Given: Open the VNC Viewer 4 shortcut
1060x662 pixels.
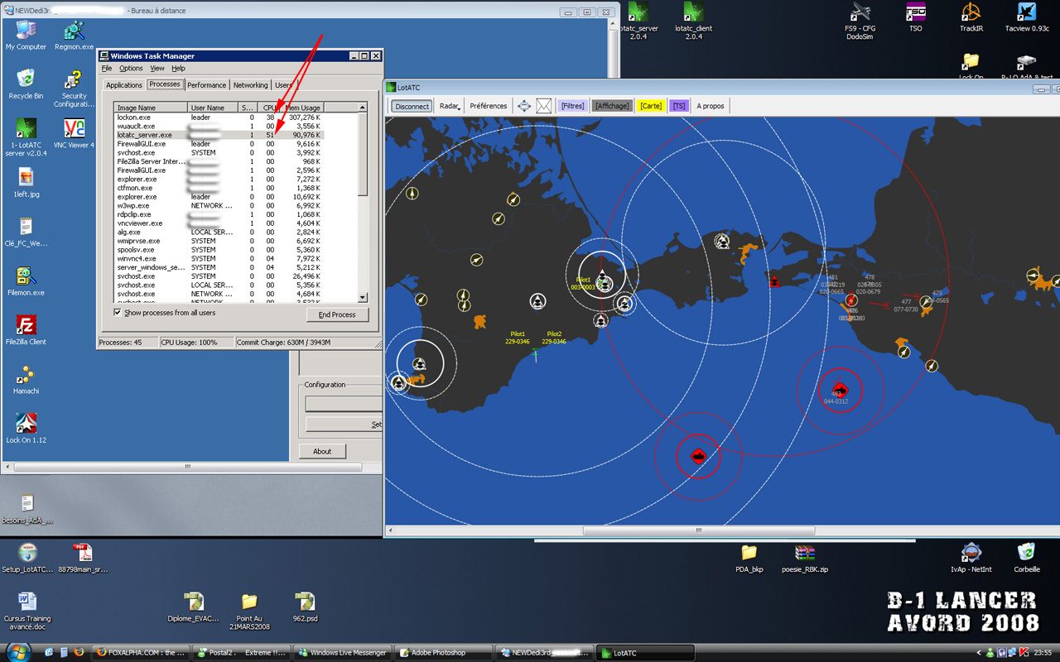Looking at the screenshot, I should click(74, 128).
